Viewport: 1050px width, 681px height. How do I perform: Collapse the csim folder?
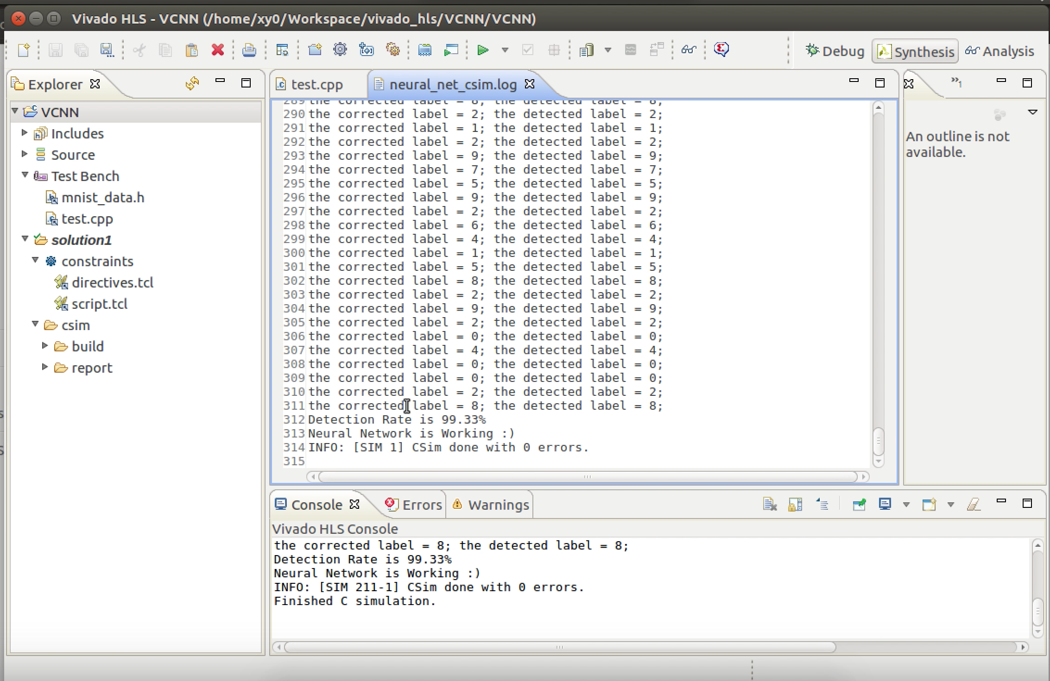(35, 325)
